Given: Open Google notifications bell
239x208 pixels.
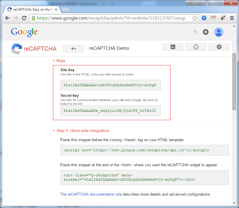Looking at the screenshot, I should click(206, 32).
